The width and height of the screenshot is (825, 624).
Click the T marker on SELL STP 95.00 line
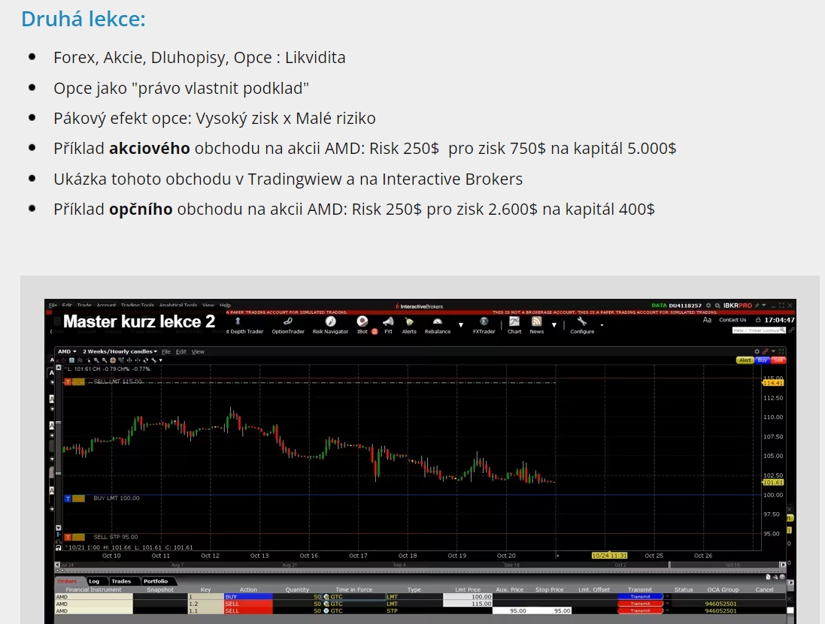(68, 538)
